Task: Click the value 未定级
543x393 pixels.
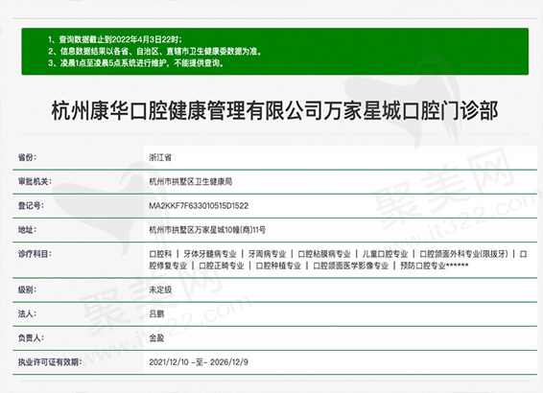Action: (160, 289)
